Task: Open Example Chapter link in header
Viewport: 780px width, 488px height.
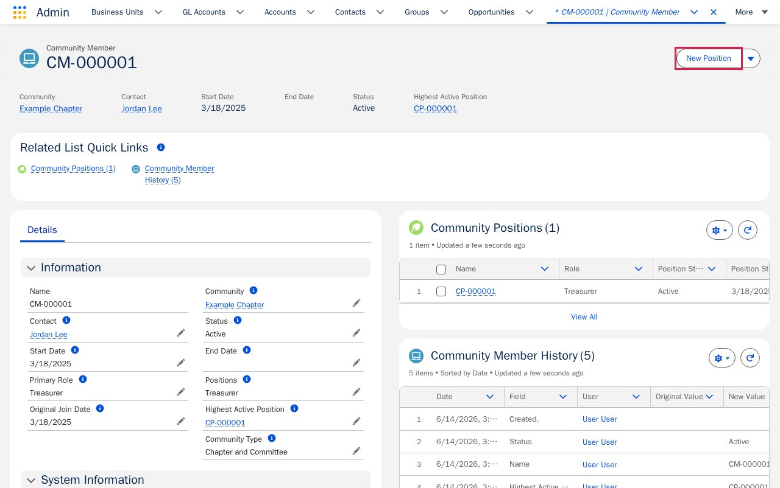Action: pos(51,109)
